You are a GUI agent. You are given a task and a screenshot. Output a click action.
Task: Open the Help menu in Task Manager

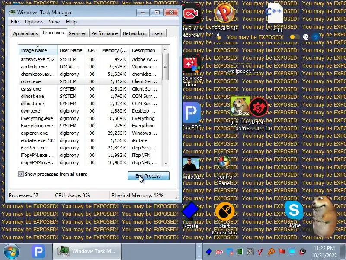(x=71, y=21)
